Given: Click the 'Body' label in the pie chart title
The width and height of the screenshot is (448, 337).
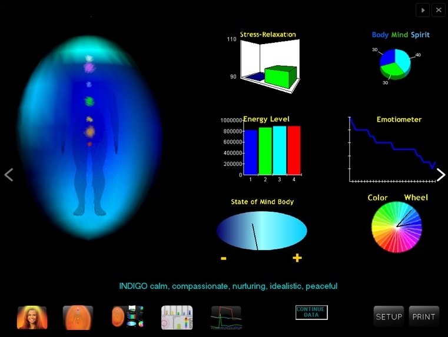Looking at the screenshot, I should (380, 35).
